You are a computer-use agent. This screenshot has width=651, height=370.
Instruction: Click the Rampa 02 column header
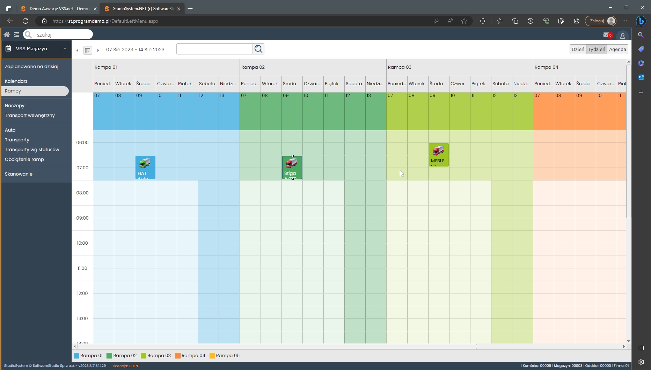pos(313,67)
